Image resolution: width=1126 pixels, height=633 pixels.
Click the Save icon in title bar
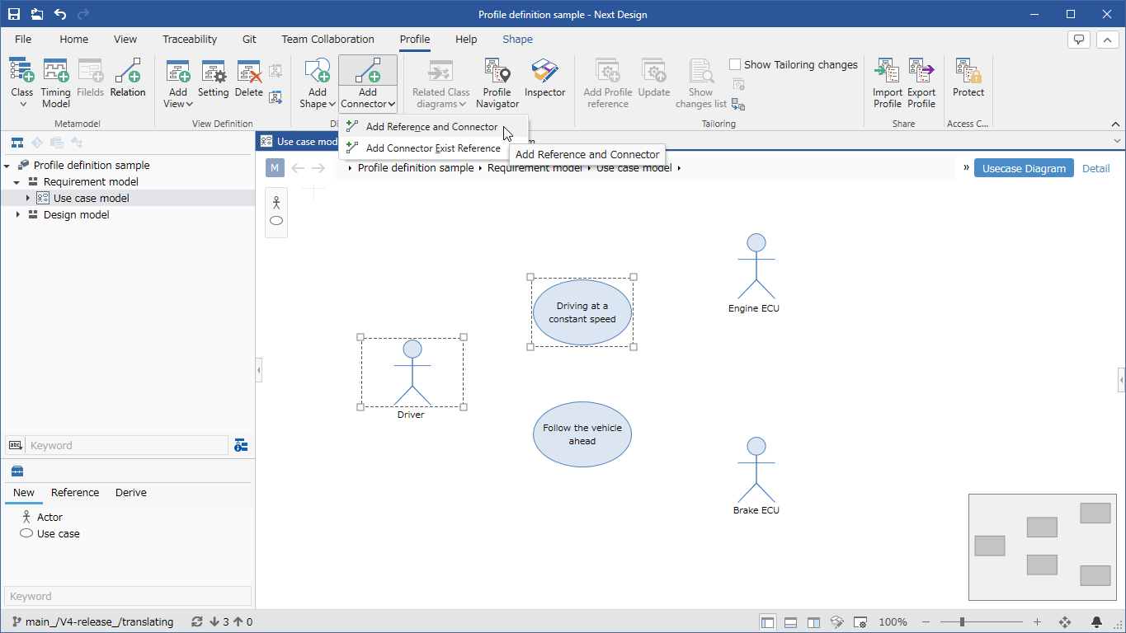click(14, 14)
